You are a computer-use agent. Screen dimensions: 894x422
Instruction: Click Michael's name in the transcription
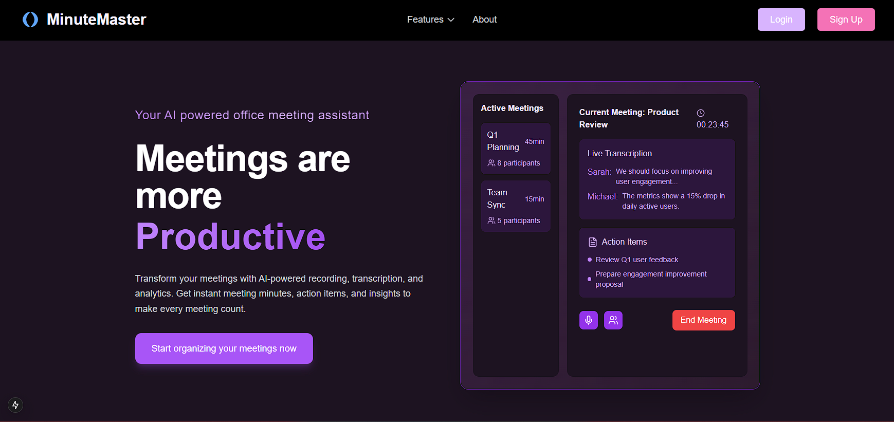(x=603, y=197)
